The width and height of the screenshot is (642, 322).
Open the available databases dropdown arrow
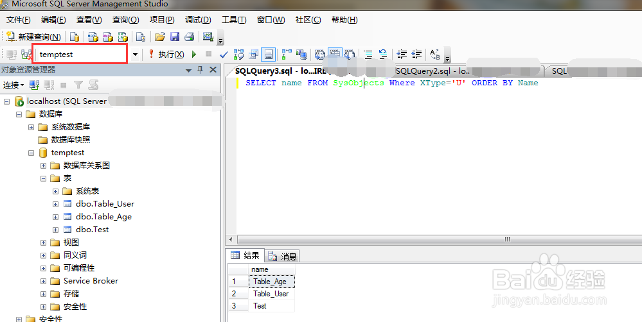(135, 55)
